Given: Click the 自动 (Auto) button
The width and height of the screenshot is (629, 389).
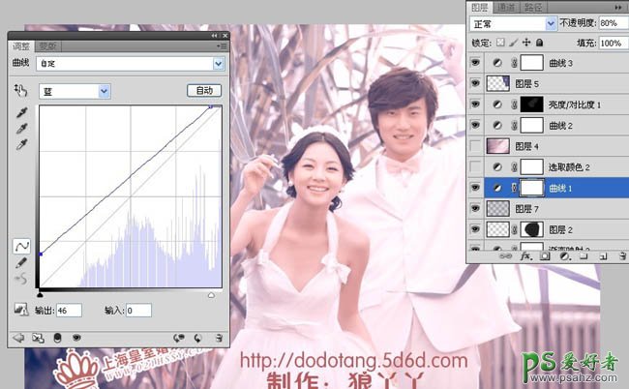Looking at the screenshot, I should tap(203, 91).
